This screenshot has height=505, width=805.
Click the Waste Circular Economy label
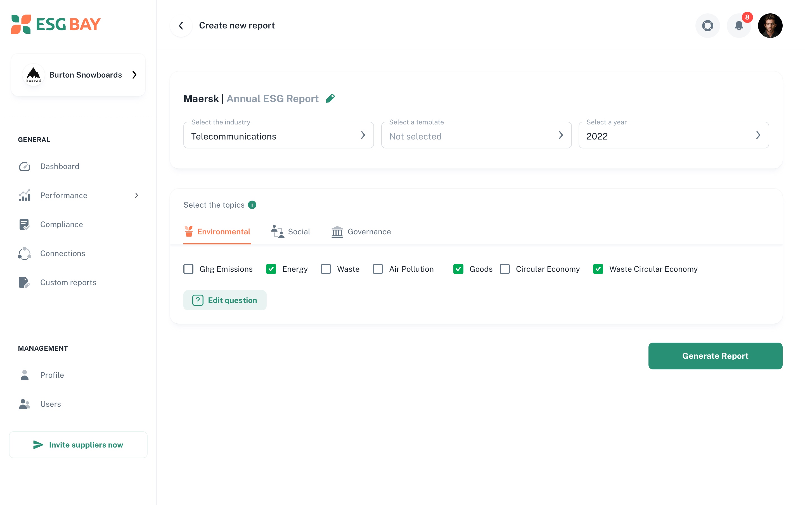653,269
